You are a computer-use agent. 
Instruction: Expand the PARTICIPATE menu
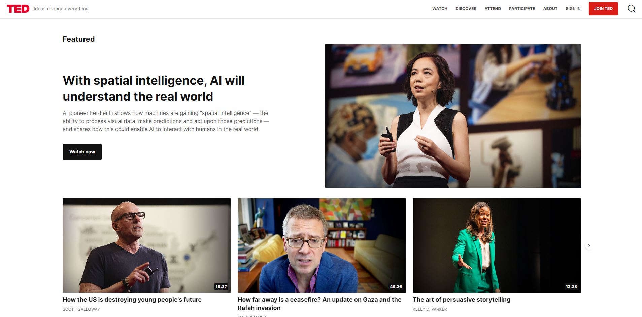[x=522, y=9]
